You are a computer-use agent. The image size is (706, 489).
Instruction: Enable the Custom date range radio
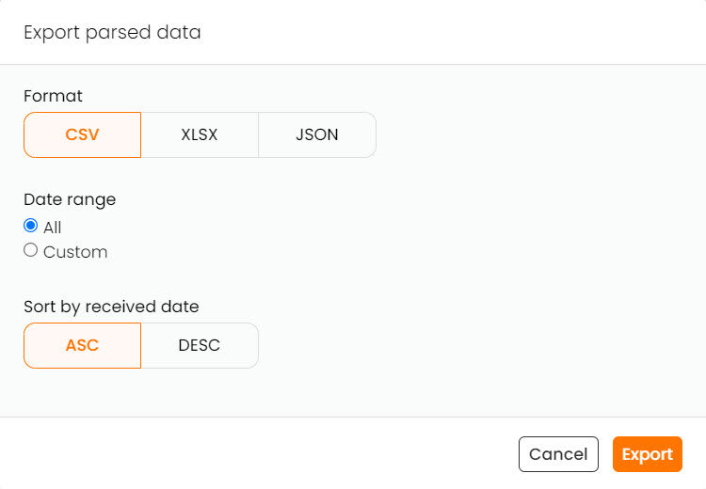pos(31,250)
